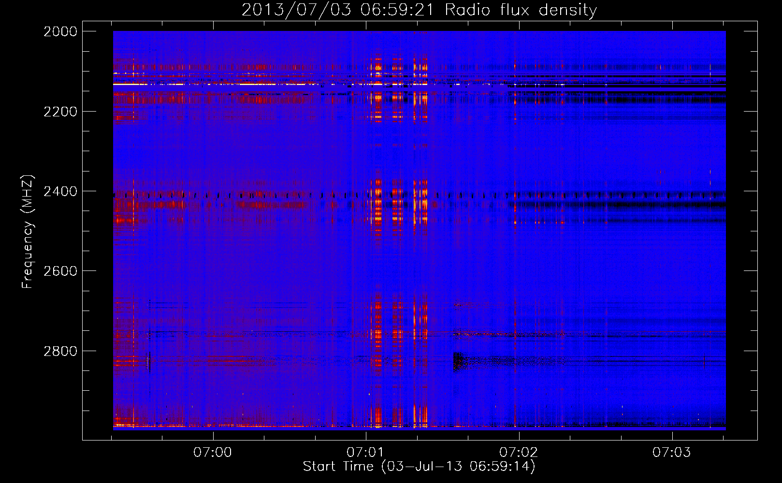Click the 'Frequency (MHZ)' axis title
The height and width of the screenshot is (483, 782).
point(28,232)
